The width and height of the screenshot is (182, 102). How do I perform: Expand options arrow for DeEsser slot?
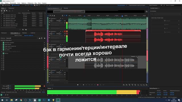44,53
